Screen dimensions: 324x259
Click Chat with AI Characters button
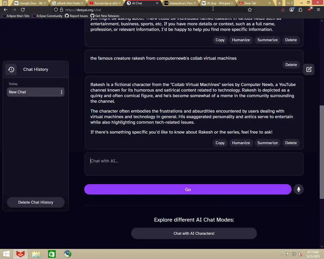click(194, 233)
